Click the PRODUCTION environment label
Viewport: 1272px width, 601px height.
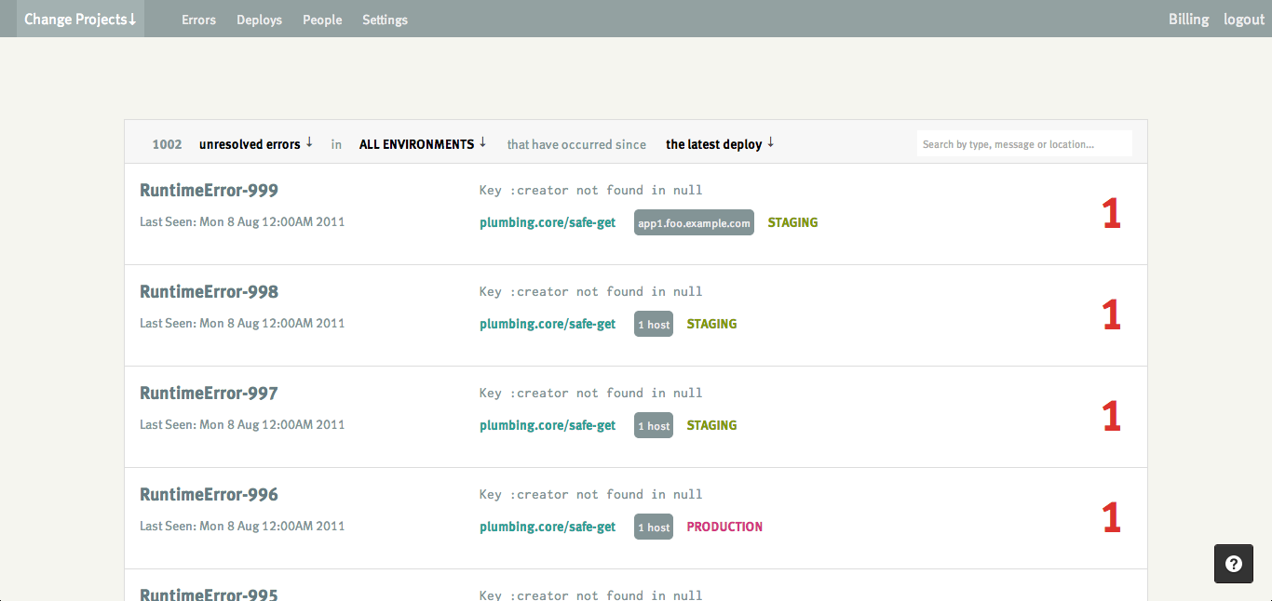point(724,527)
